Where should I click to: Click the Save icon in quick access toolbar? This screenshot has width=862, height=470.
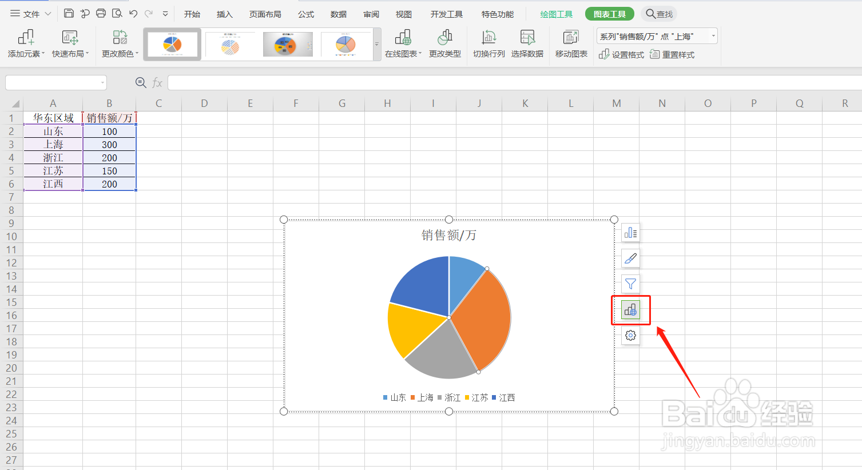[x=69, y=13]
